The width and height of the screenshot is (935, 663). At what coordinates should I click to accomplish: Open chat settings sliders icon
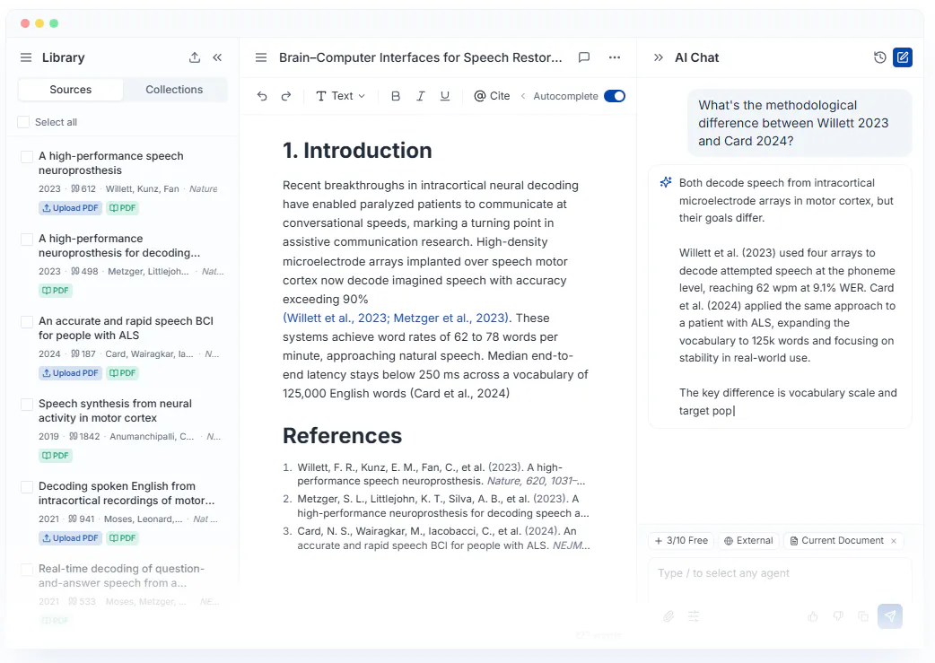tap(694, 616)
